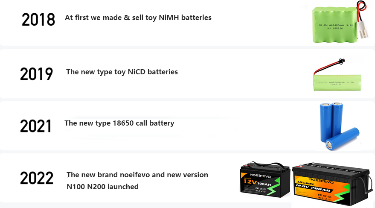Select the toy NiCD batteries description text
The height and width of the screenshot is (208, 375).
(x=122, y=72)
